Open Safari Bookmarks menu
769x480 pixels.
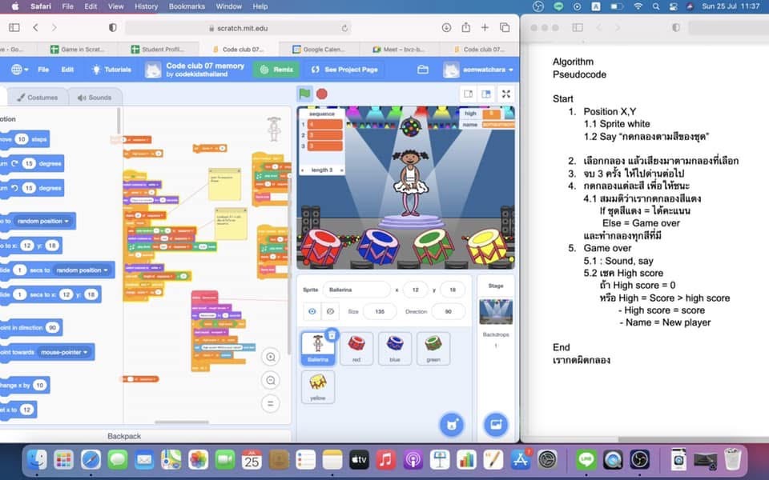(187, 6)
